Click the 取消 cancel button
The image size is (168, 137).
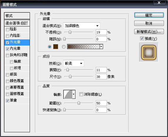coord(149,23)
